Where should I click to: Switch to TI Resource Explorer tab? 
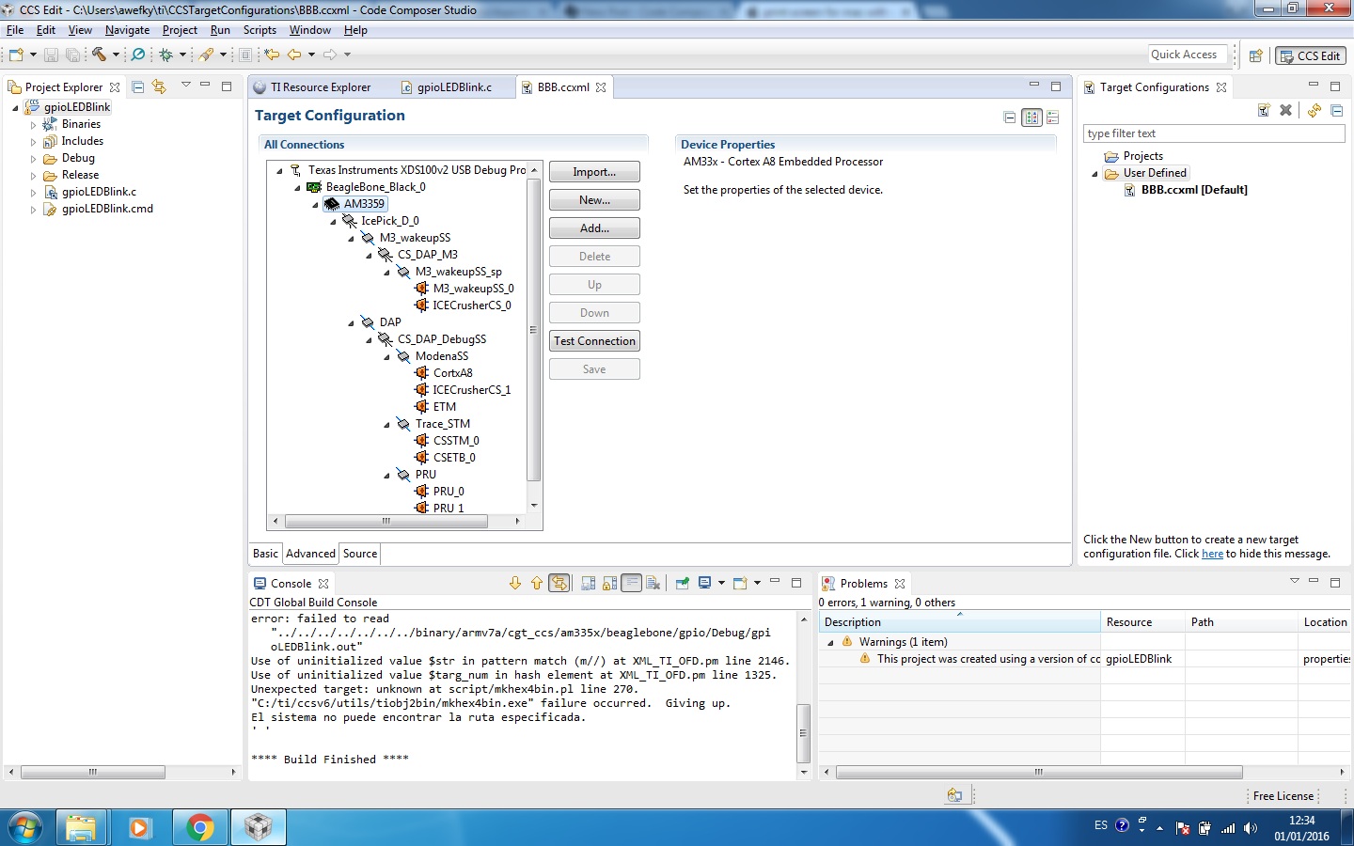click(321, 86)
